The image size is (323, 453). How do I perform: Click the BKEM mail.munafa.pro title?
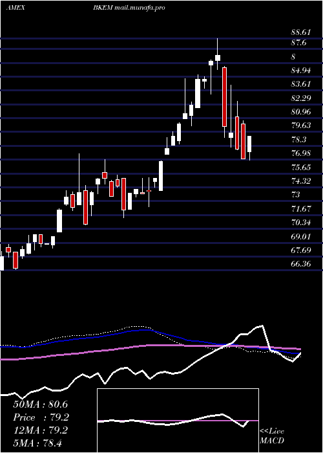(x=129, y=8)
